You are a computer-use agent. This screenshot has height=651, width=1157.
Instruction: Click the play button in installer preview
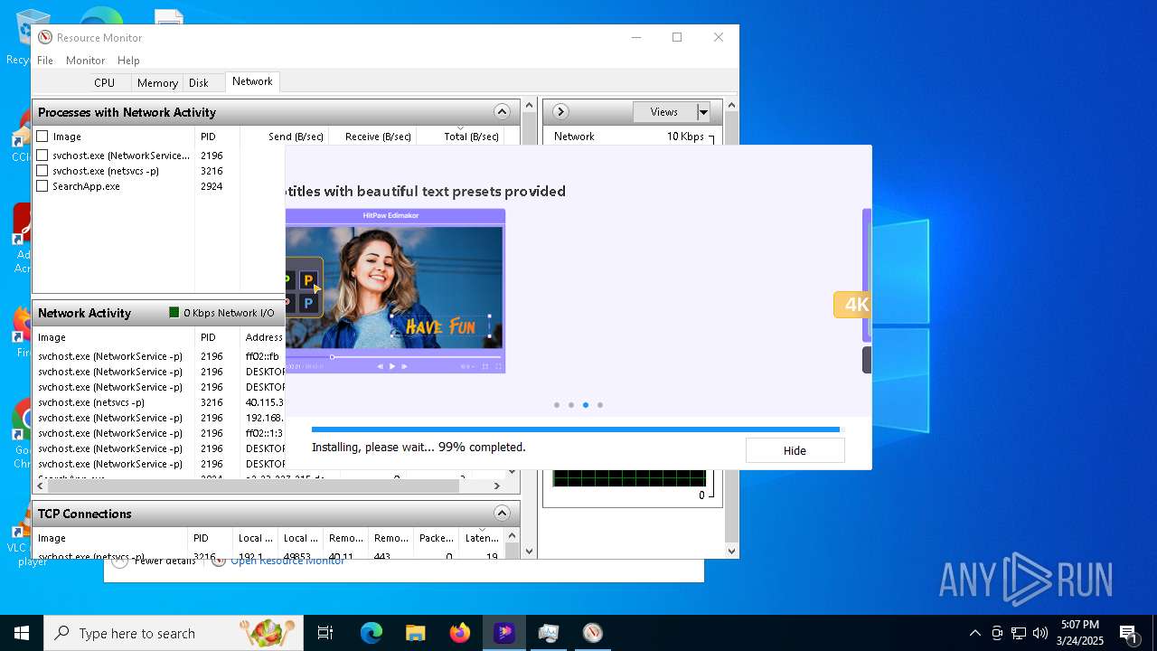[x=391, y=366]
